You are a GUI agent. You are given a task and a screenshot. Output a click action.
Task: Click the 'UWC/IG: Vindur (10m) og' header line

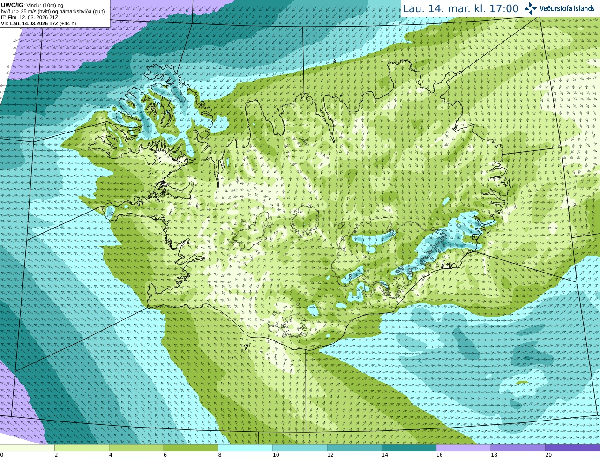pyautogui.click(x=32, y=5)
